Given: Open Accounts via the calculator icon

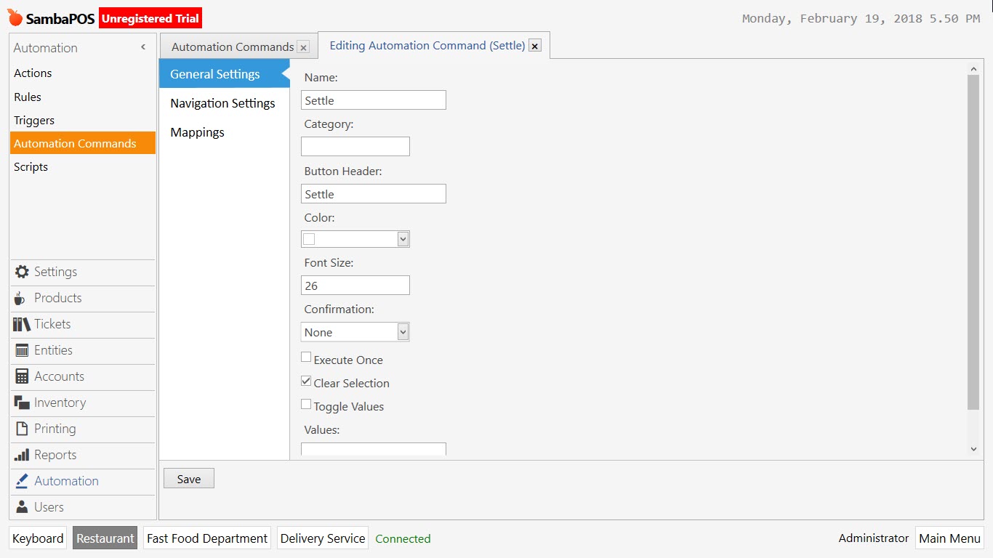Looking at the screenshot, I should coord(22,376).
